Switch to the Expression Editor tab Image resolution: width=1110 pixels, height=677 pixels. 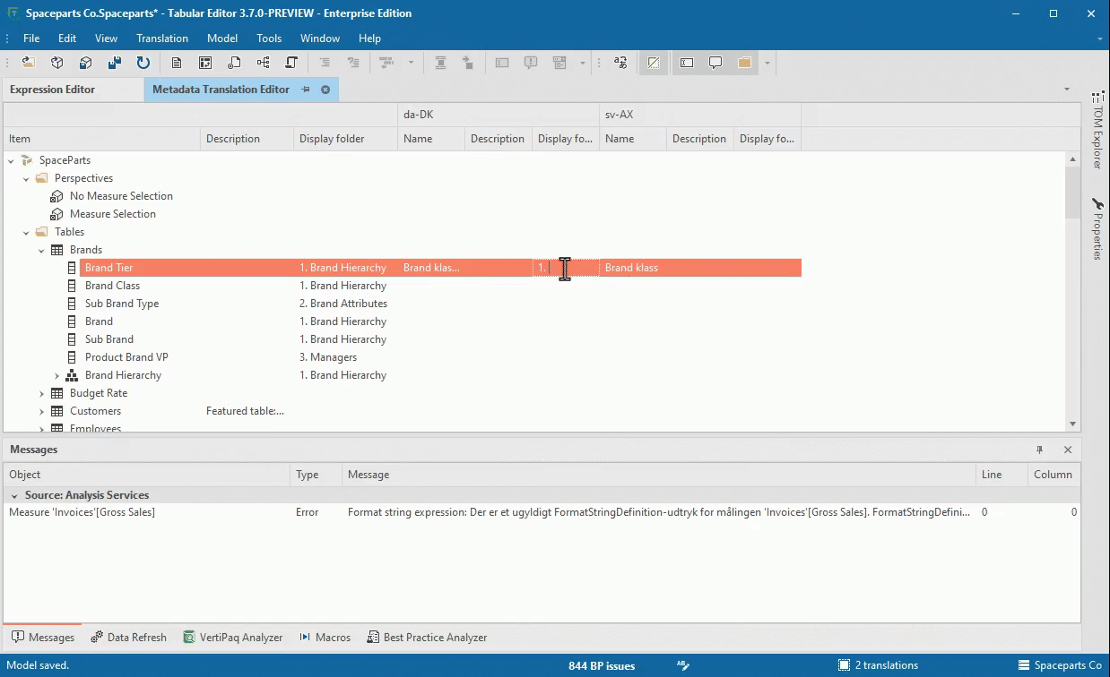point(52,90)
